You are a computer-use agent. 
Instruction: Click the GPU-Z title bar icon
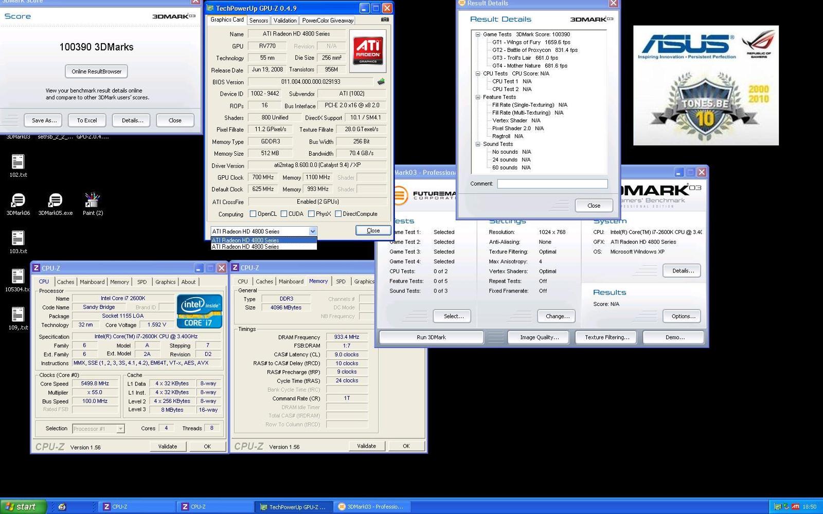(210, 8)
